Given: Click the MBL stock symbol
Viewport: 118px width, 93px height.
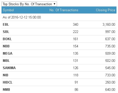Looking at the screenshot, I should coord(6,61).
